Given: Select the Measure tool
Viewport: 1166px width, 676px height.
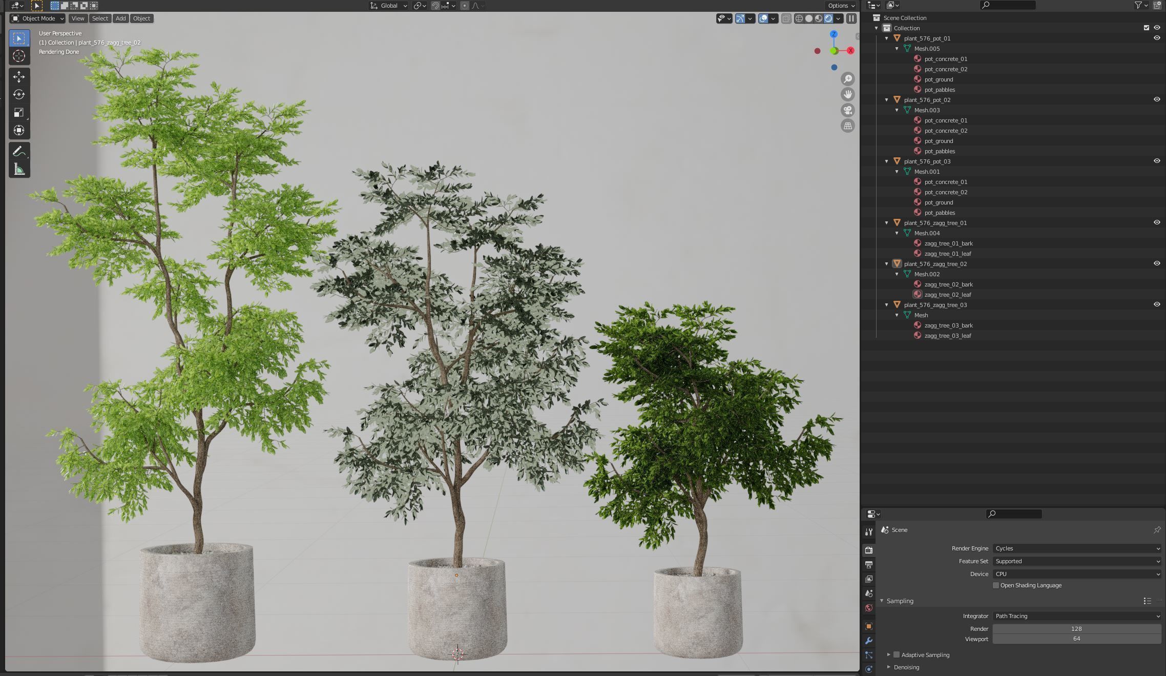Looking at the screenshot, I should [19, 170].
